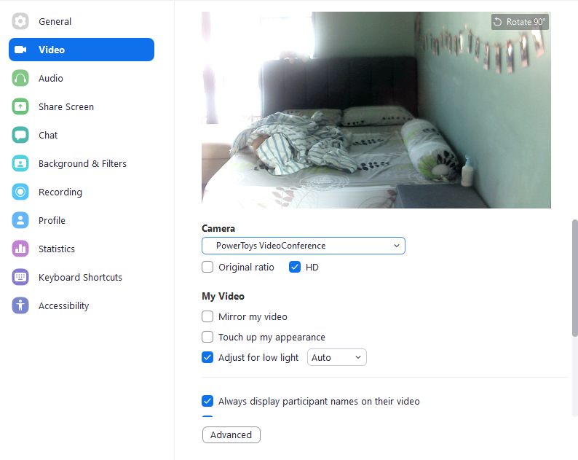Open Recording settings label
This screenshot has height=460, width=578.
pos(60,192)
